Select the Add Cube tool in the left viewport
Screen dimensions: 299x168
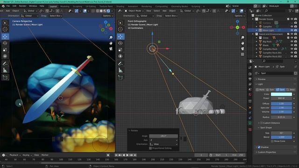tap(5, 77)
